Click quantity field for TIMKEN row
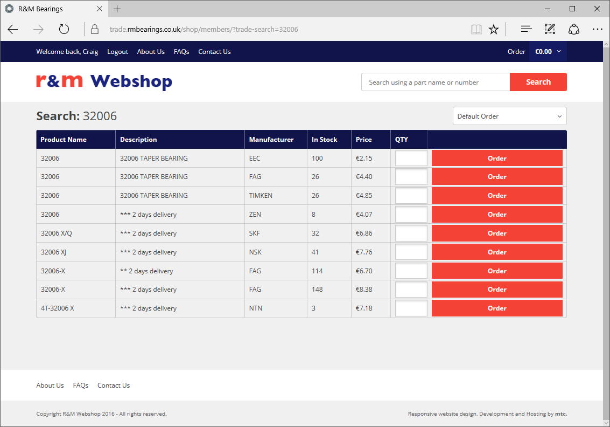610x427 pixels. pyautogui.click(x=411, y=196)
